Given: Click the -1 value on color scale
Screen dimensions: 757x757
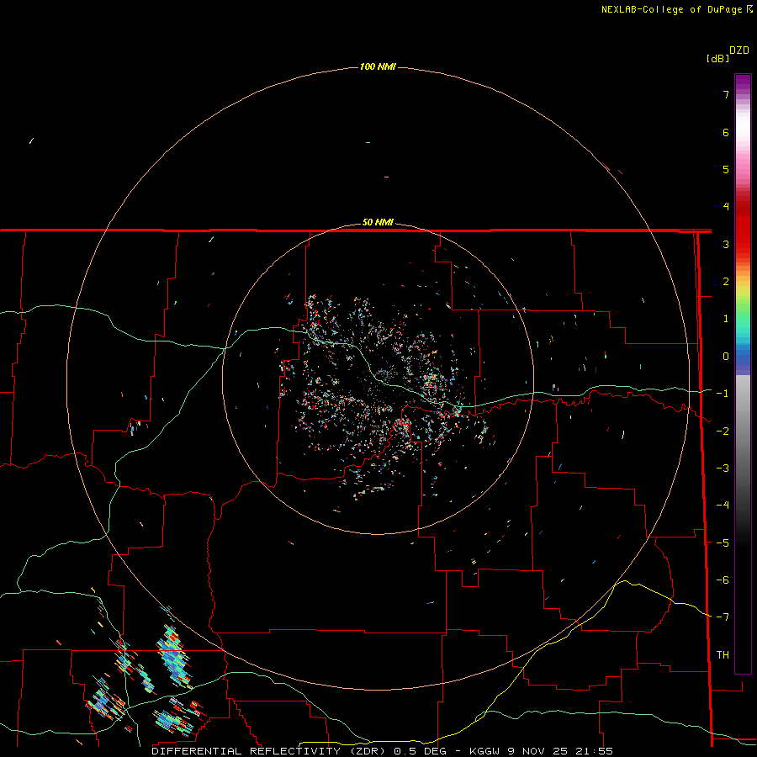Looking at the screenshot, I should pos(723,394).
